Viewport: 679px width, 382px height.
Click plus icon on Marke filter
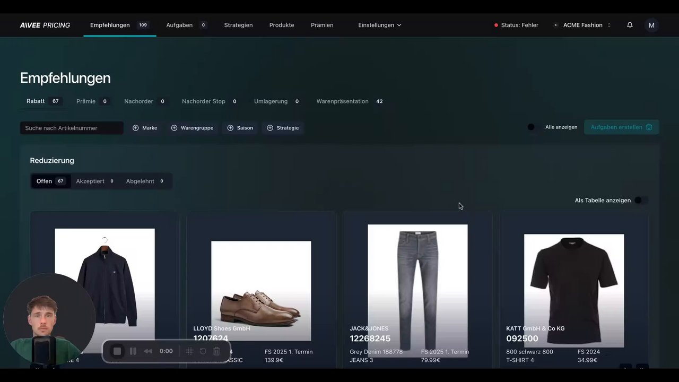[x=136, y=128]
